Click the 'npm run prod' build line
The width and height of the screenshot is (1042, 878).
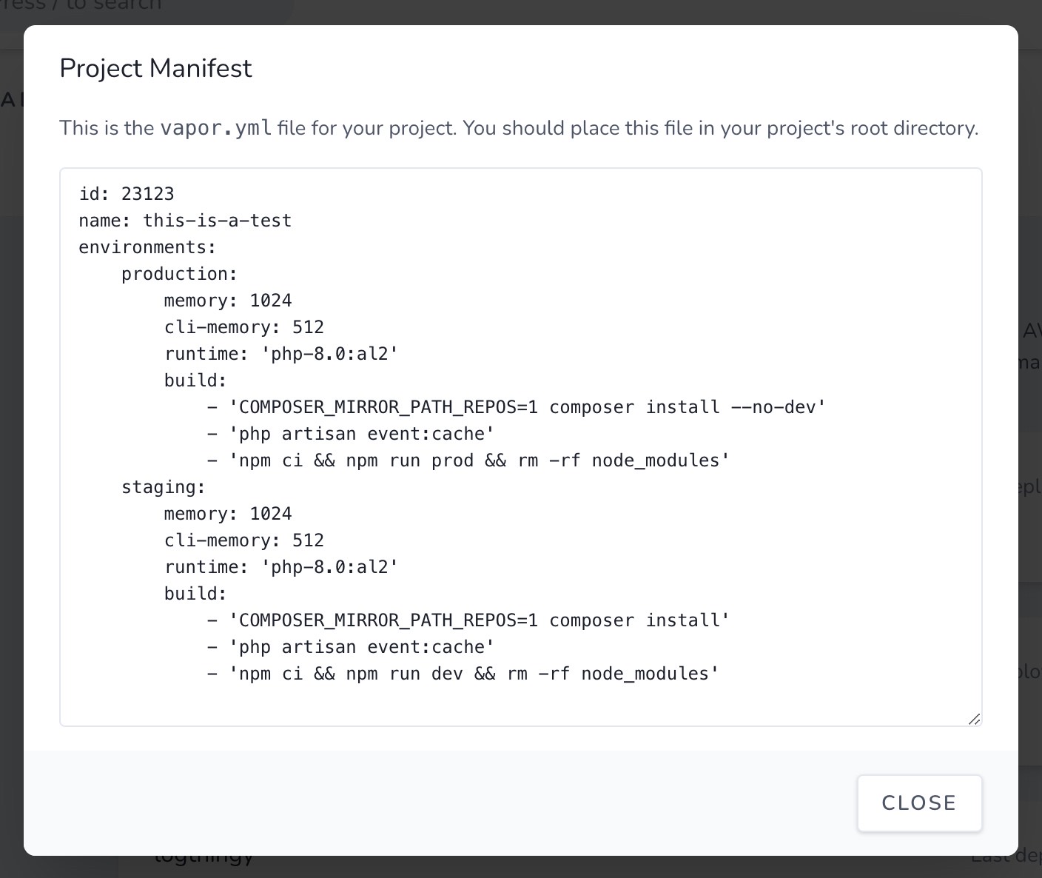click(x=468, y=460)
